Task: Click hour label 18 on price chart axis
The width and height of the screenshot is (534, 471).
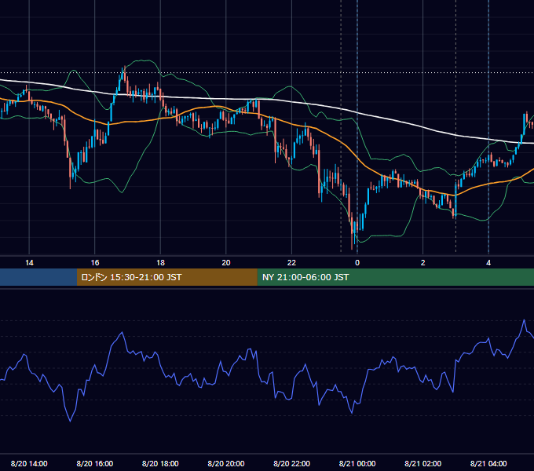Action: pyautogui.click(x=160, y=263)
